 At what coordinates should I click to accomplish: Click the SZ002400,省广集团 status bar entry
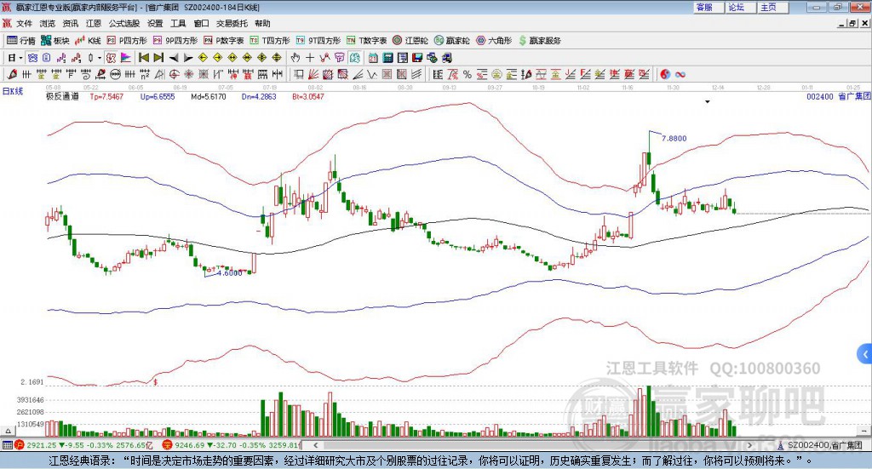click(820, 445)
